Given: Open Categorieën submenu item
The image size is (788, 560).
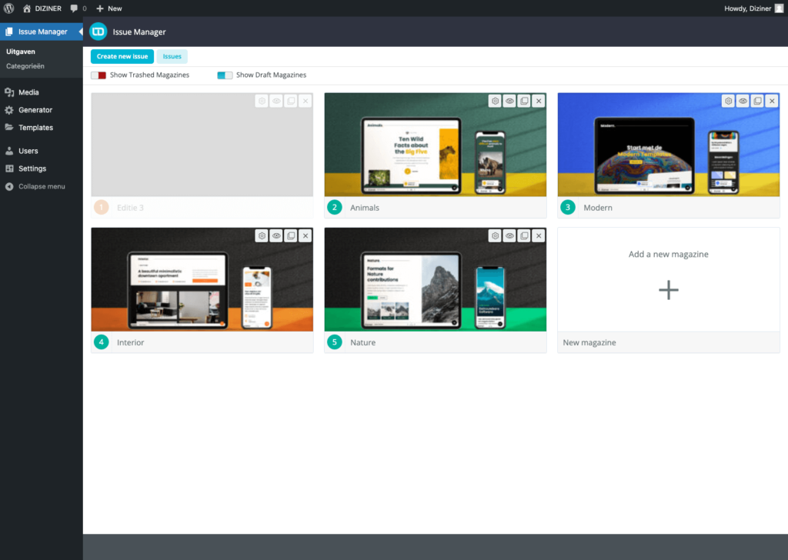Looking at the screenshot, I should click(x=25, y=66).
